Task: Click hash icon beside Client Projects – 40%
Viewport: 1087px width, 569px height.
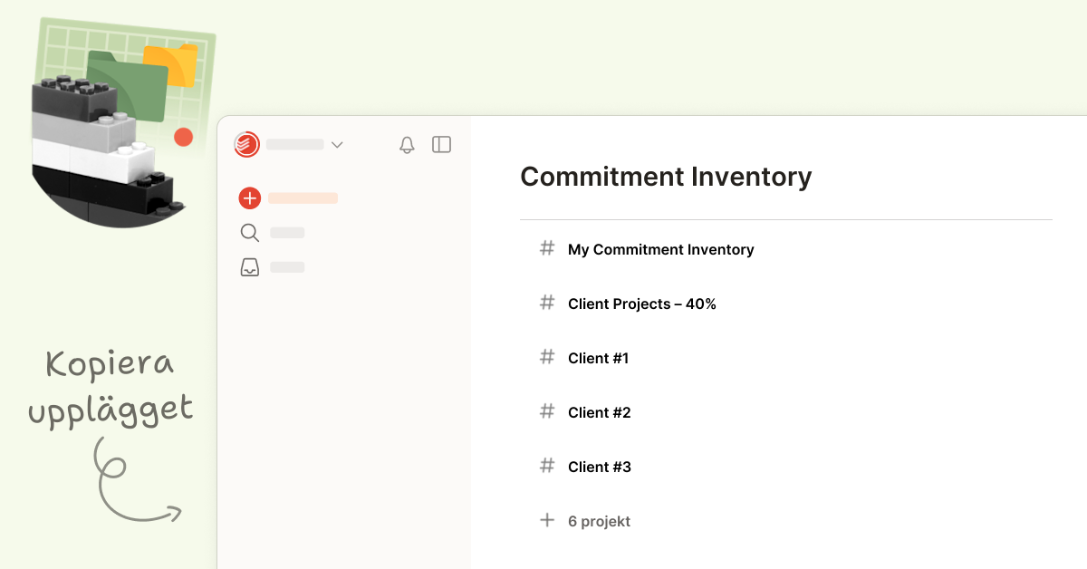Action: 547,303
